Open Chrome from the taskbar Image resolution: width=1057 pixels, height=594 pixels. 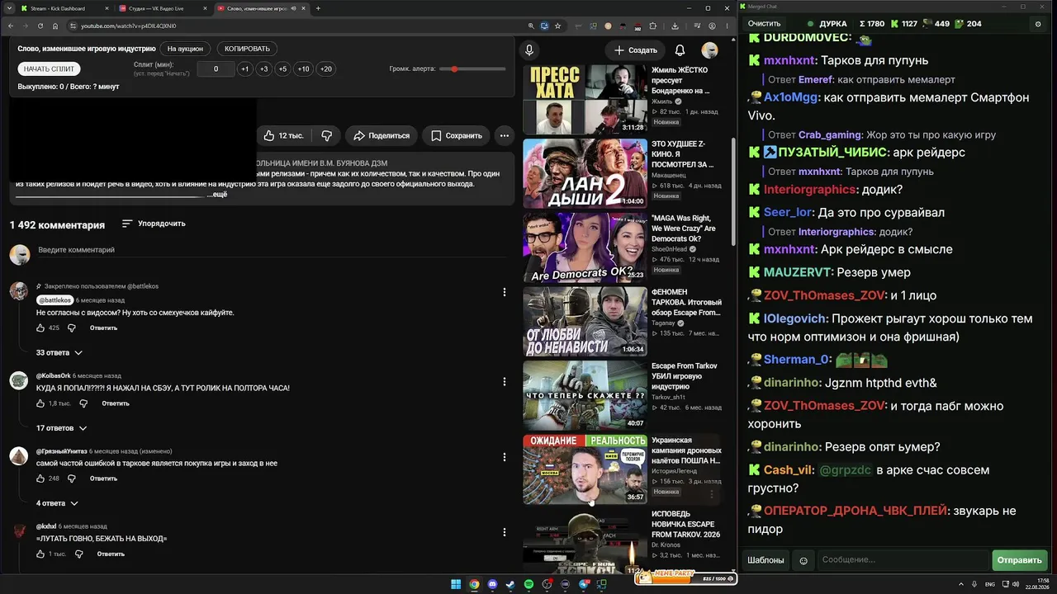pos(475,584)
